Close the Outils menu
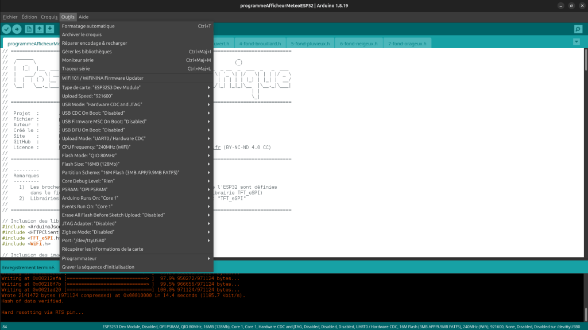This screenshot has height=330, width=588. click(68, 17)
